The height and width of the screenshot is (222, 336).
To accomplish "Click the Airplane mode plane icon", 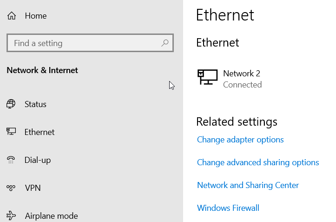I will pyautogui.click(x=11, y=215).
